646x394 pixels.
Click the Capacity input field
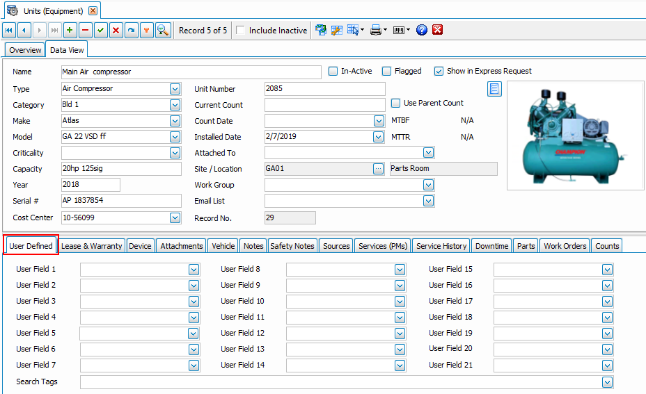click(x=121, y=169)
